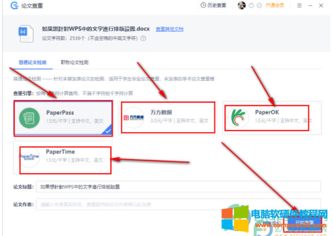Click the PaperOK swirl logo
333x236 pixels.
(238, 117)
